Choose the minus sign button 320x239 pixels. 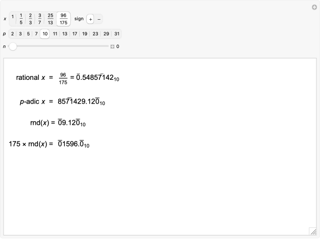(99, 19)
